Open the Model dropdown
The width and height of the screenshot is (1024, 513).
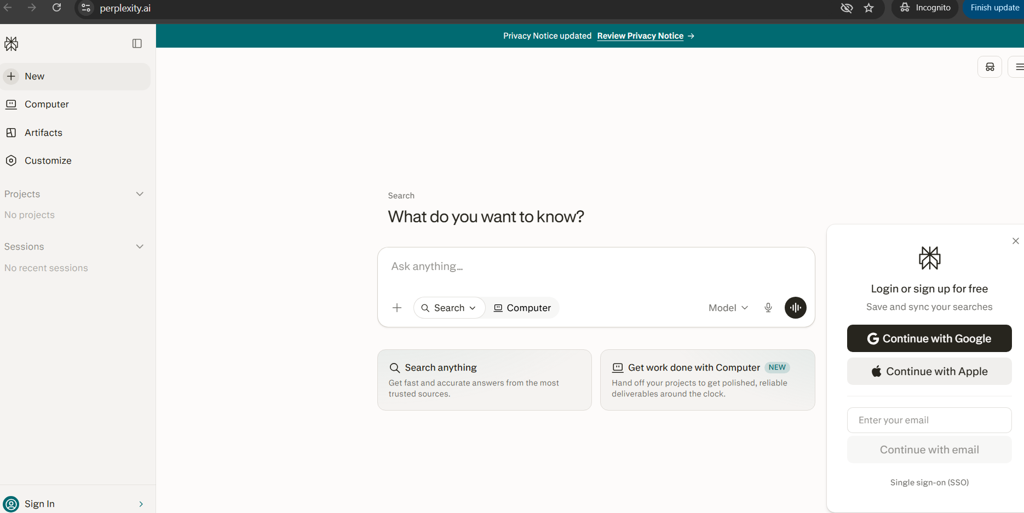point(728,308)
